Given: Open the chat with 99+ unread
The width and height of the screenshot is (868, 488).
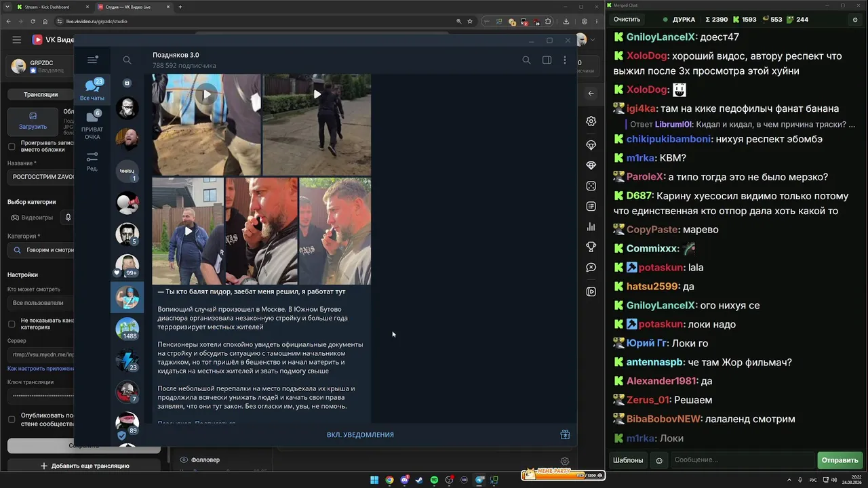Looking at the screenshot, I should [x=127, y=266].
